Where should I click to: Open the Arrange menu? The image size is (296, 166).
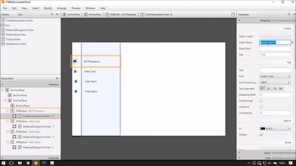tap(62, 8)
